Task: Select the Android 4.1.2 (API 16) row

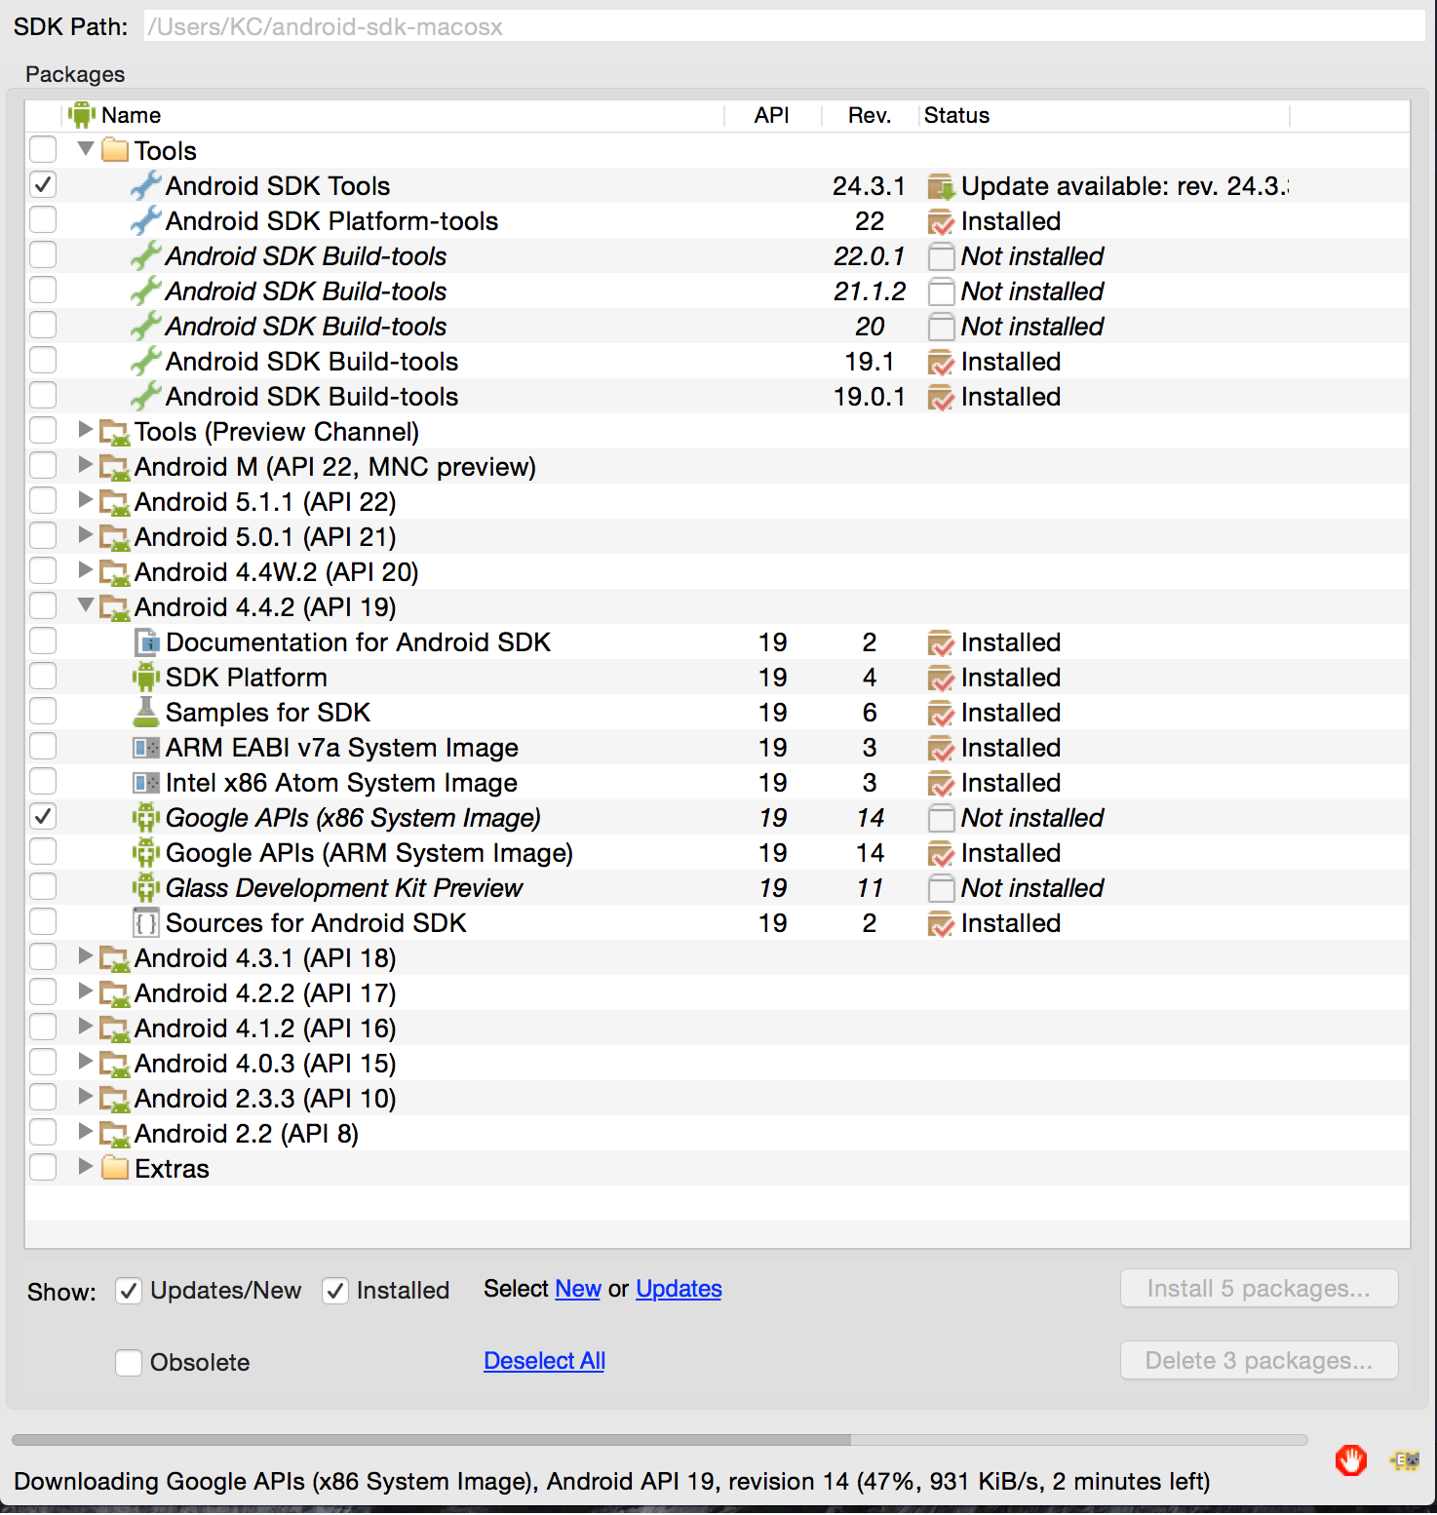Action: [x=717, y=1029]
